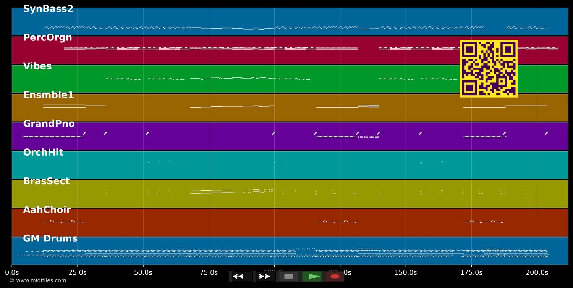Start playback with the green play button

point(312,277)
